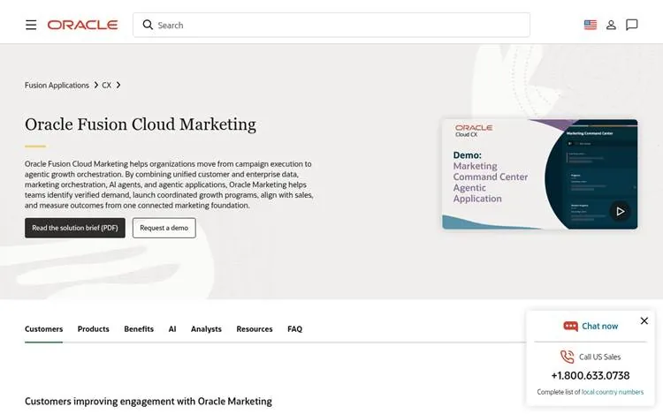Click the Oracle logo
Screen dimensions: 663x414
82,25
